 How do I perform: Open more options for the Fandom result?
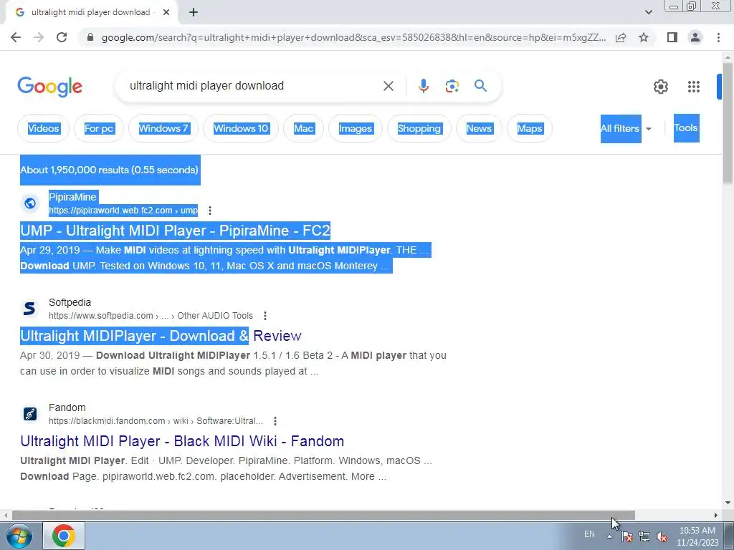275,421
